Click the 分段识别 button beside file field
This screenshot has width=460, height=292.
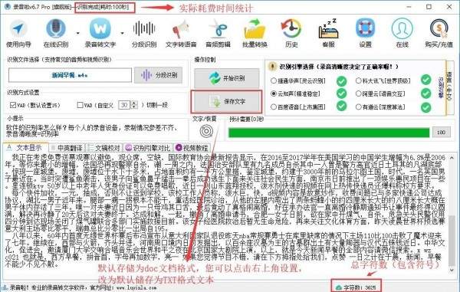[159, 75]
